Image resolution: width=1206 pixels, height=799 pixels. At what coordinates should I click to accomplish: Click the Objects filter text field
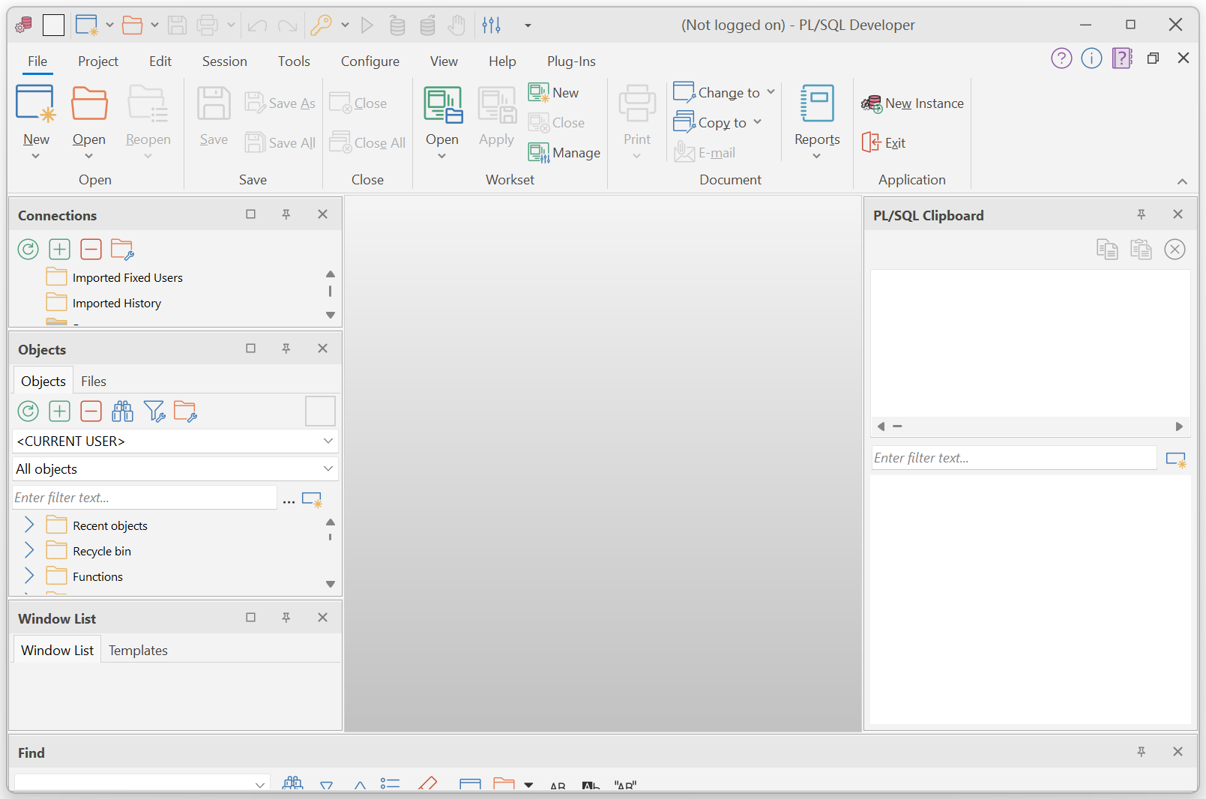coord(145,498)
